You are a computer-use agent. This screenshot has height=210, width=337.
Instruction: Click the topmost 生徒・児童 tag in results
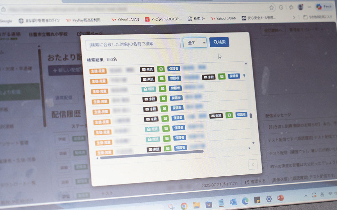pyautogui.click(x=98, y=71)
